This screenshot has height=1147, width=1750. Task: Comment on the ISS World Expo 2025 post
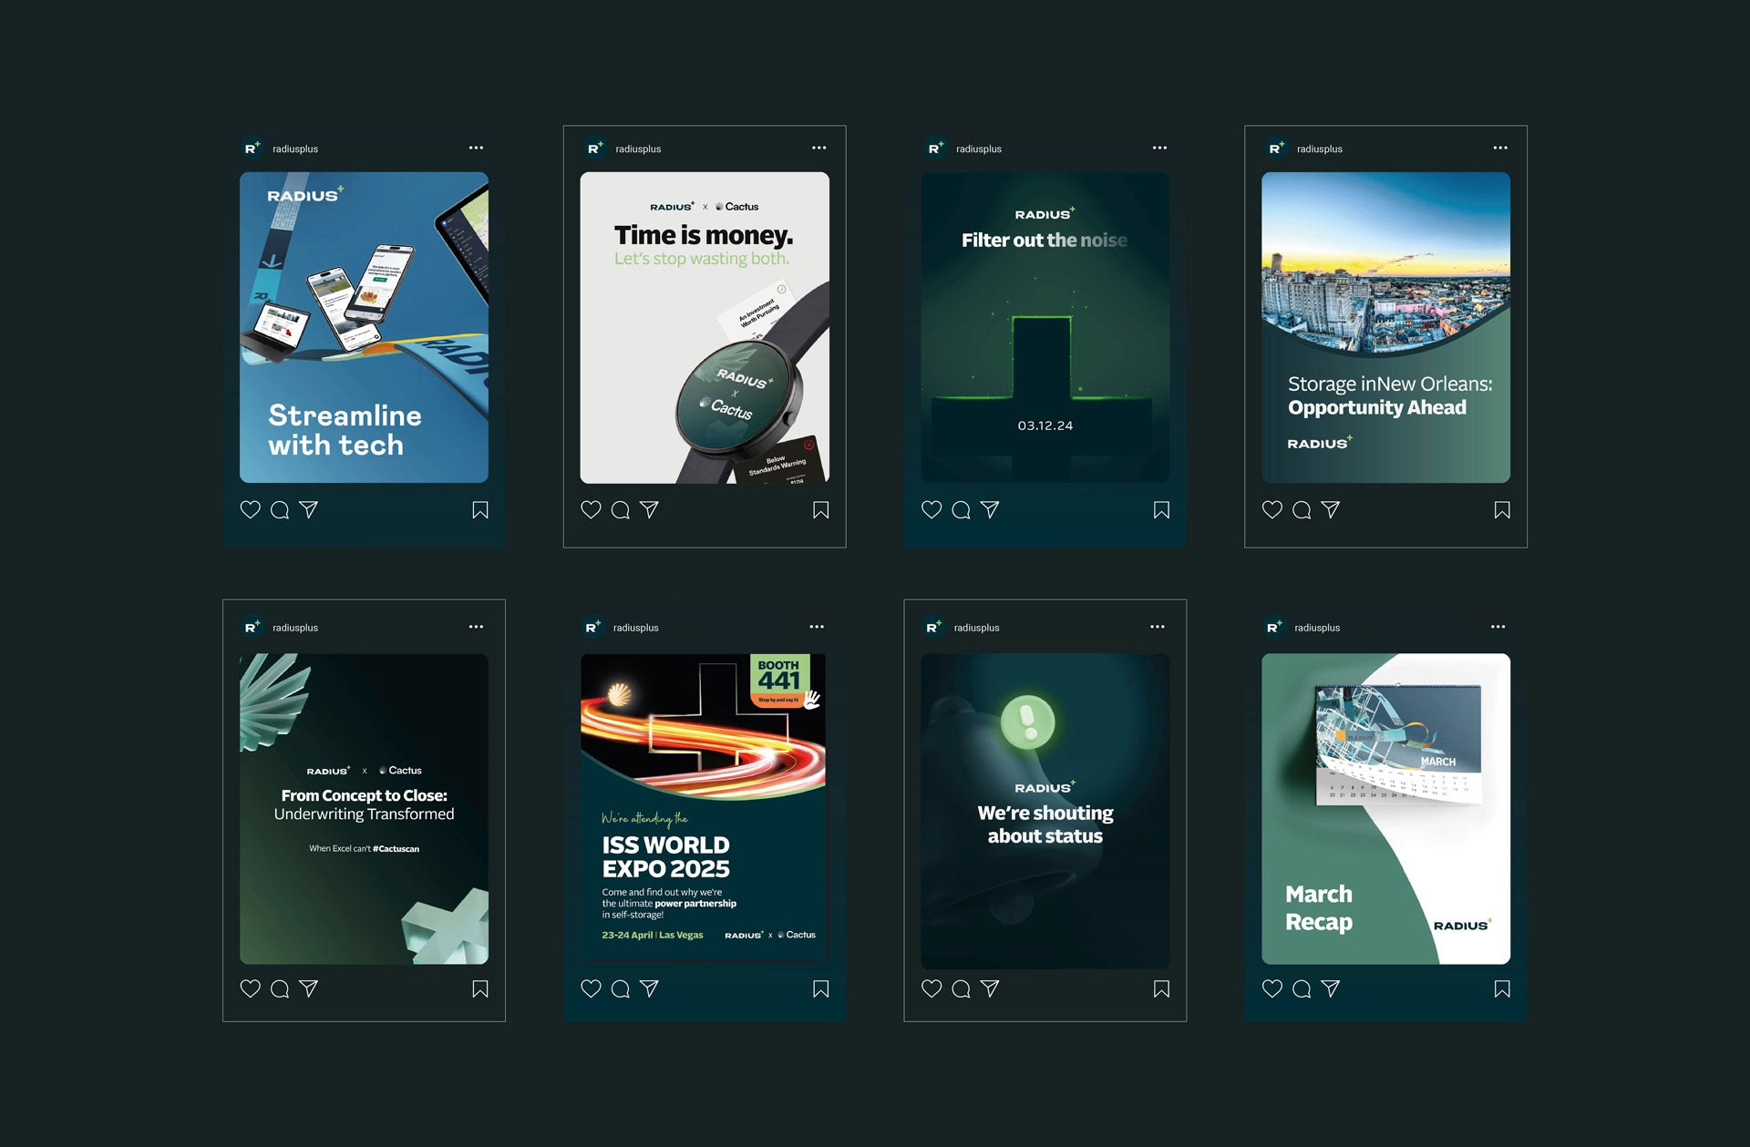(x=621, y=988)
